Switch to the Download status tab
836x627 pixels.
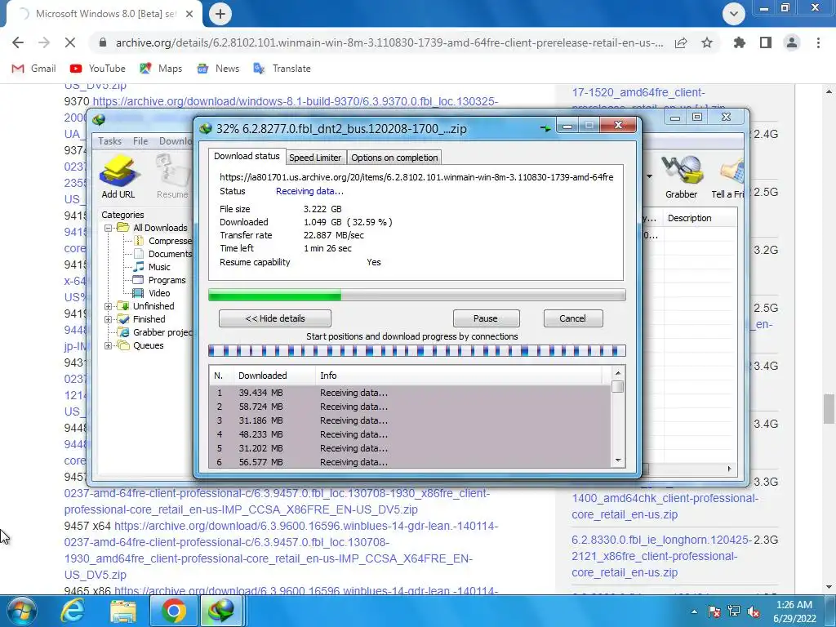pyautogui.click(x=247, y=156)
